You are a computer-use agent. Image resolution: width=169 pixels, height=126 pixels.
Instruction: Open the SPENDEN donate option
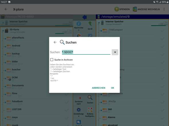(122, 9)
